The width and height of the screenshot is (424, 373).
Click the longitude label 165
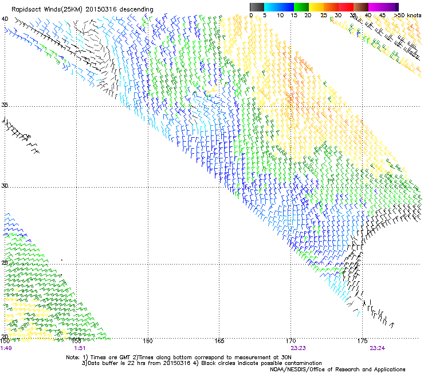[x=219, y=341]
